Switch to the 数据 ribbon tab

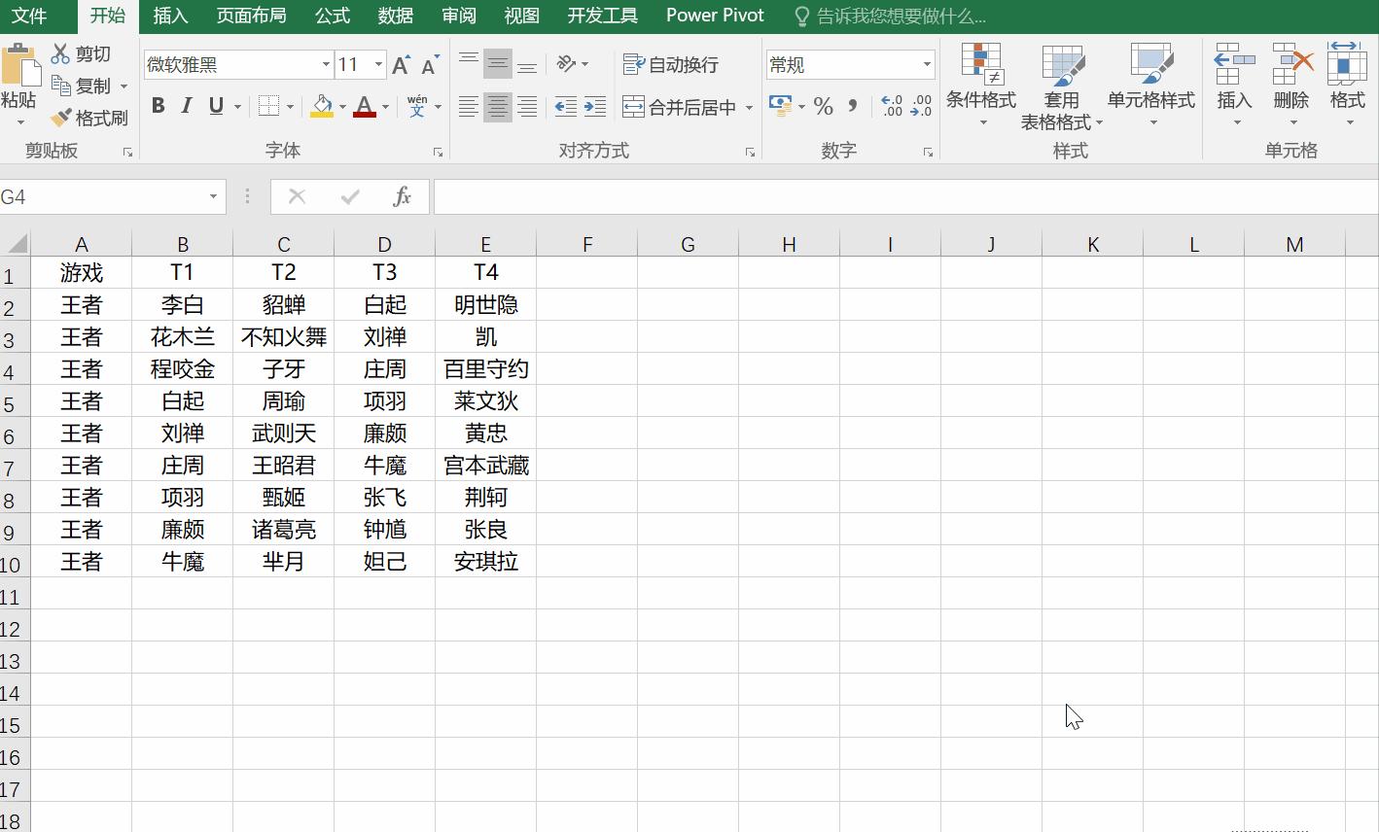click(395, 16)
